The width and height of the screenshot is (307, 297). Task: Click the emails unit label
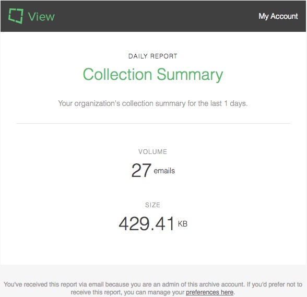(164, 171)
